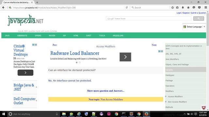Open the Action Center notifications icon
Image resolution: width=209 pixels, height=117 pixels.
(196, 114)
